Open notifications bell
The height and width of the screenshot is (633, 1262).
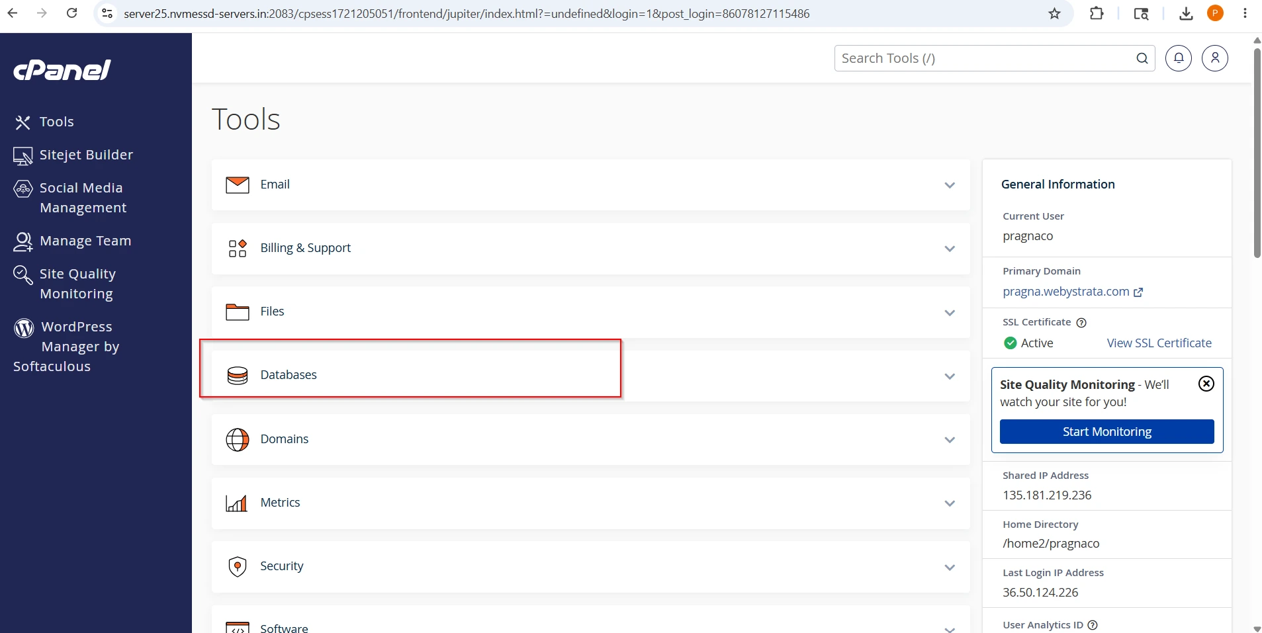click(1179, 58)
